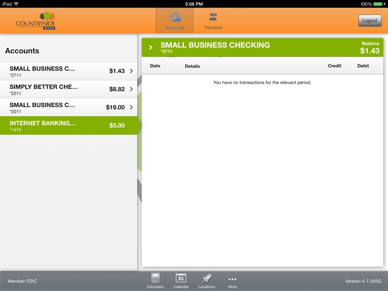Expand the $8.82 account row chevron

pos(131,89)
